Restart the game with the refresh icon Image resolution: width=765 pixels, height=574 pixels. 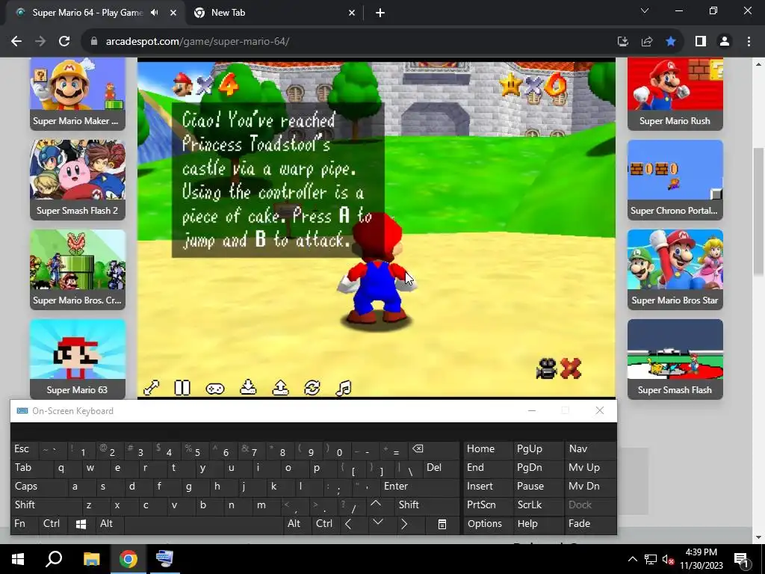point(312,388)
